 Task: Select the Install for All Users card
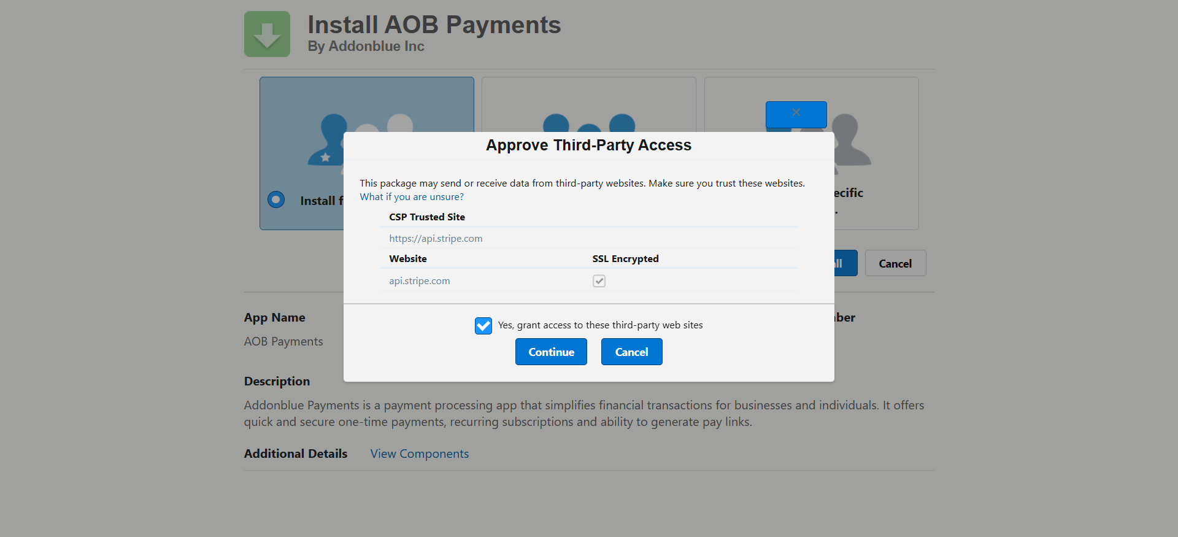[x=589, y=104]
